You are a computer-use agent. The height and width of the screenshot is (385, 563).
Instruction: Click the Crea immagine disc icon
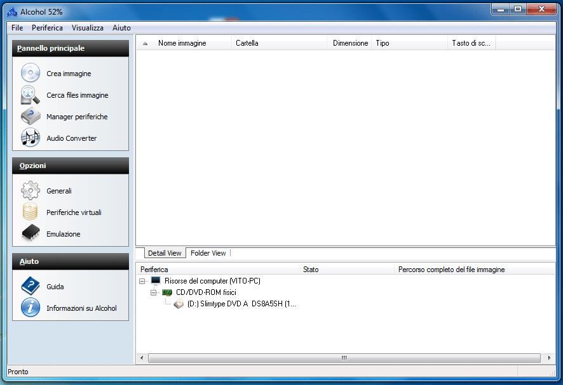[x=31, y=74]
